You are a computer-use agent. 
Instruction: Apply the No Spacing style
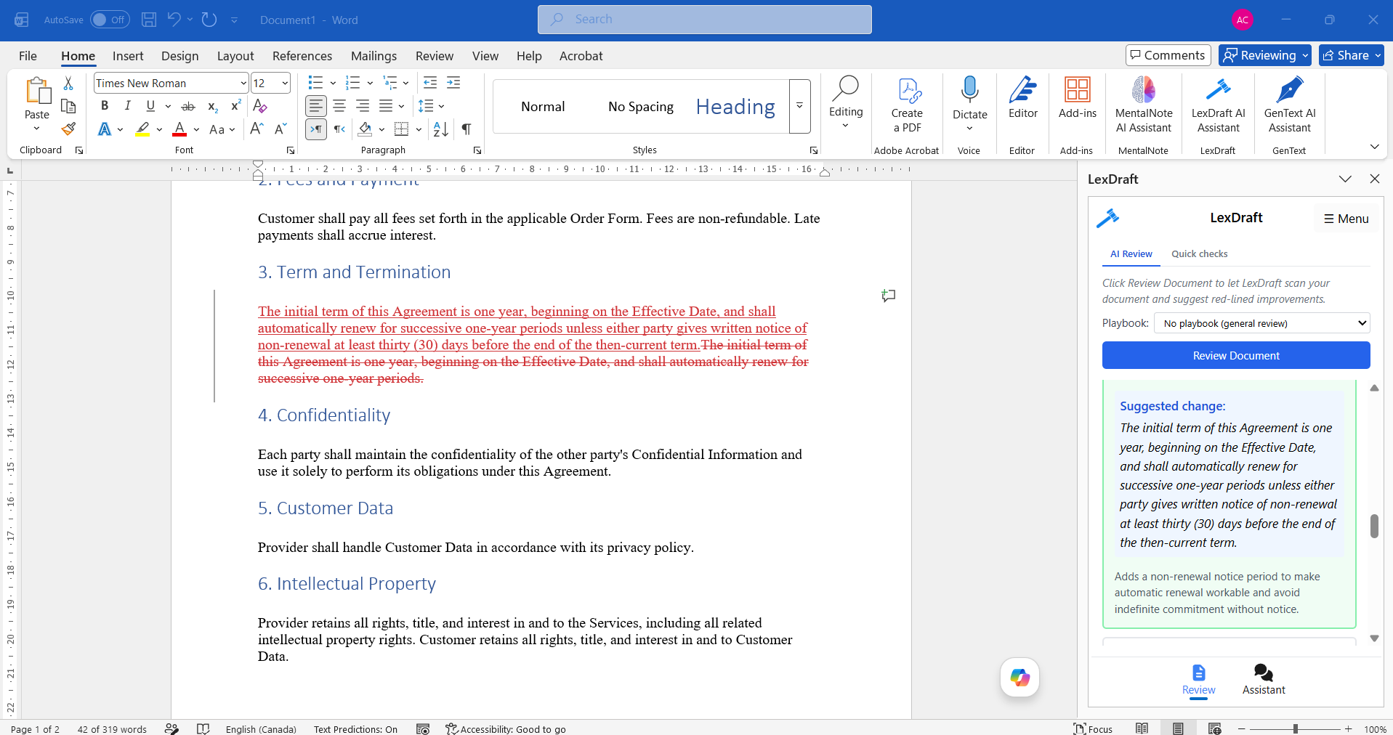(641, 107)
